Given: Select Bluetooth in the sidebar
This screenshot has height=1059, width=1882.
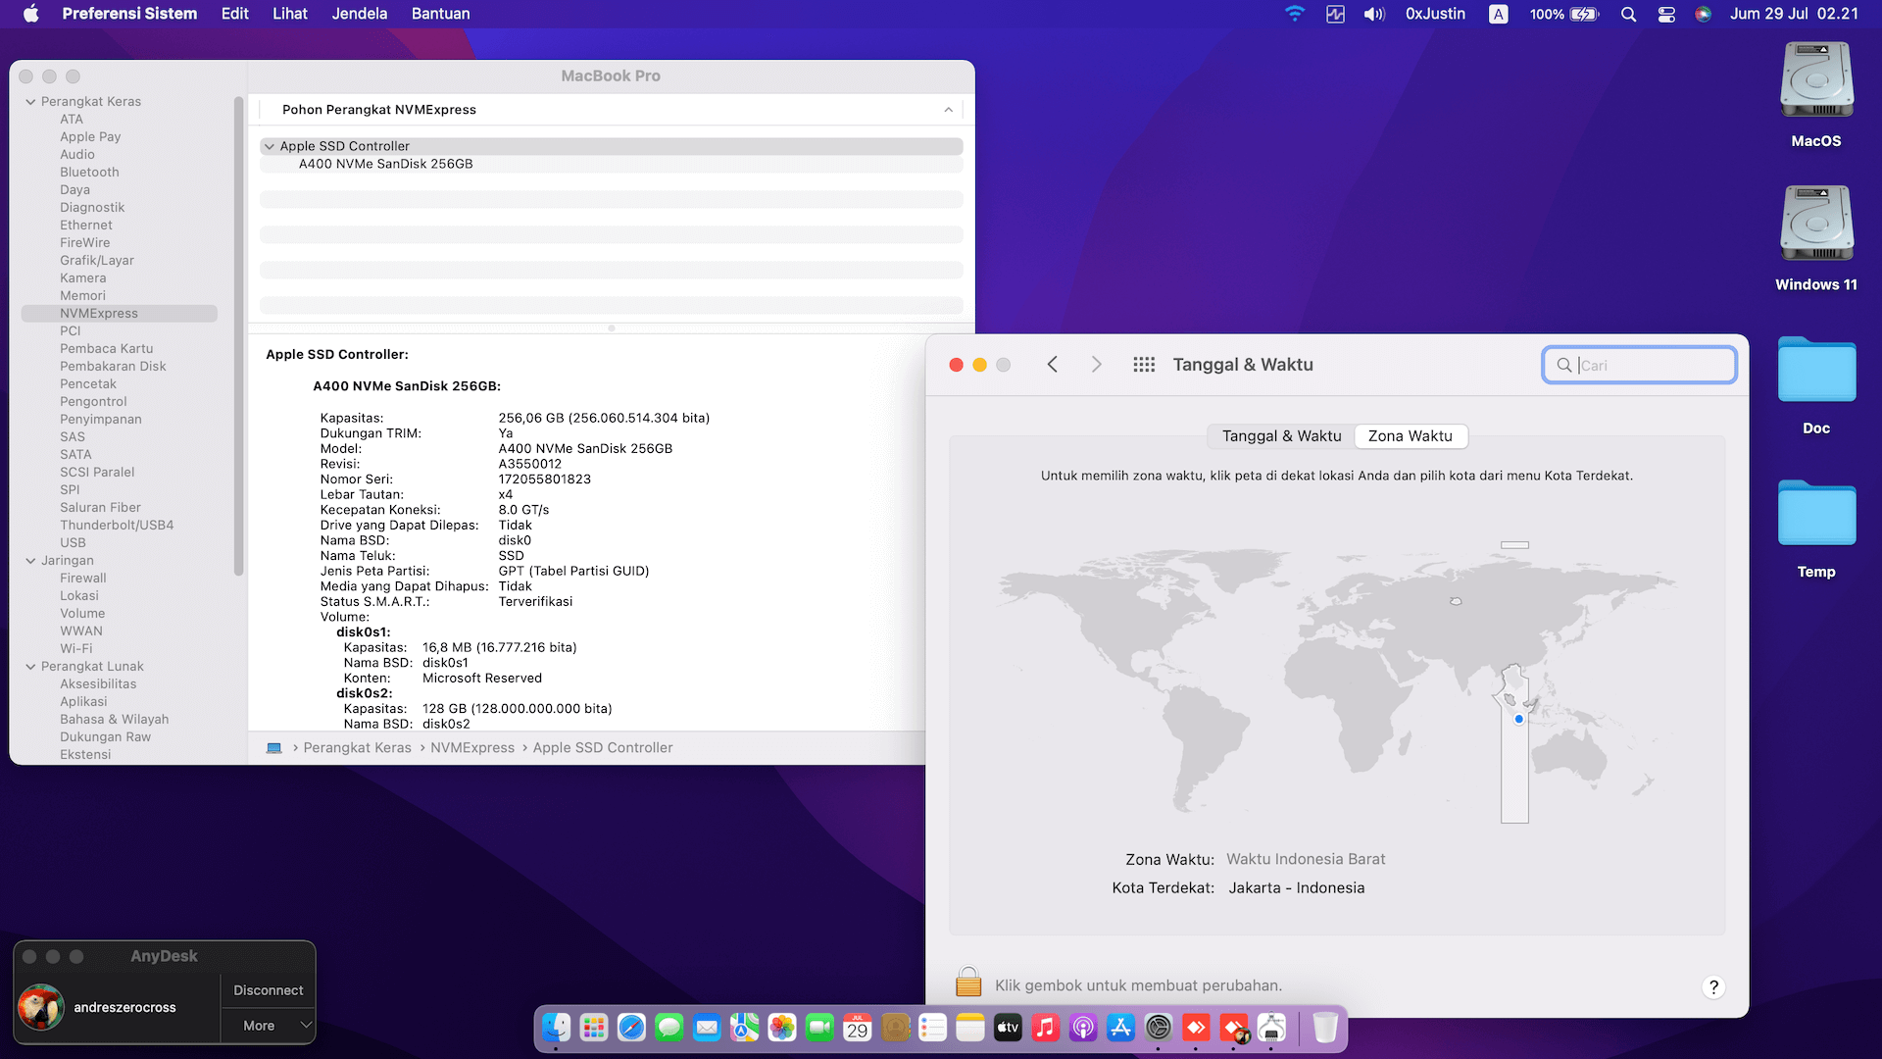Looking at the screenshot, I should (89, 173).
